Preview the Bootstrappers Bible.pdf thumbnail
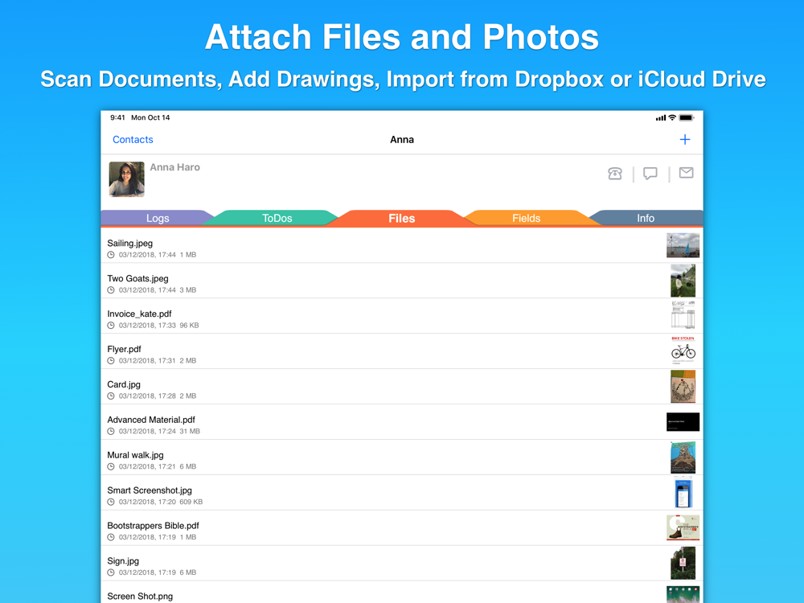Viewport: 804px width, 603px height. point(683,528)
